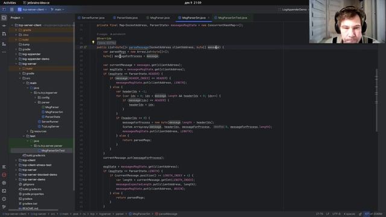This screenshot has width=386, height=217.
Task: Click MsgParserSm in breadcrumb bar
Action: tap(139, 214)
